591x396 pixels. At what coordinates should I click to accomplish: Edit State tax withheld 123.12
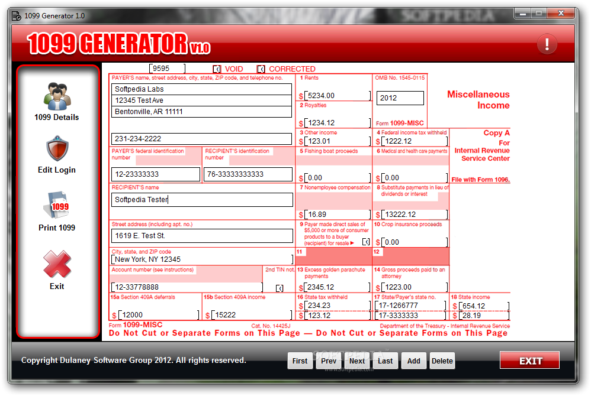[338, 316]
